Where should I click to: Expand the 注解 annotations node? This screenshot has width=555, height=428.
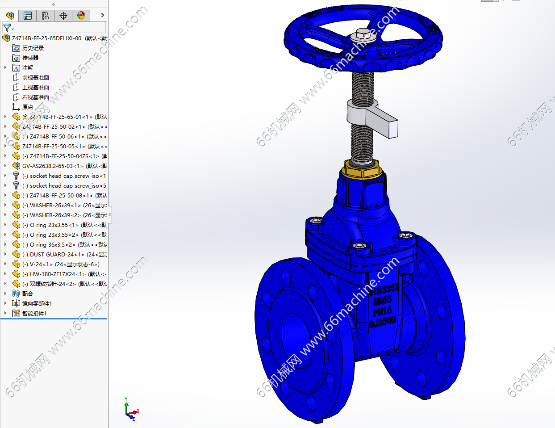(x=5, y=68)
